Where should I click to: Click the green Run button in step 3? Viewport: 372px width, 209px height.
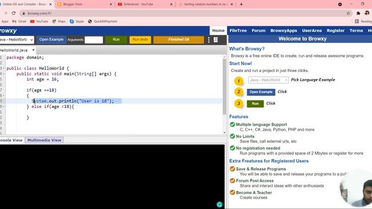(x=255, y=104)
